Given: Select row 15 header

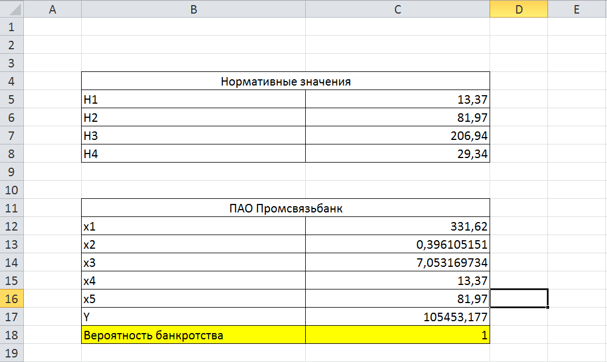Looking at the screenshot, I should (11, 280).
